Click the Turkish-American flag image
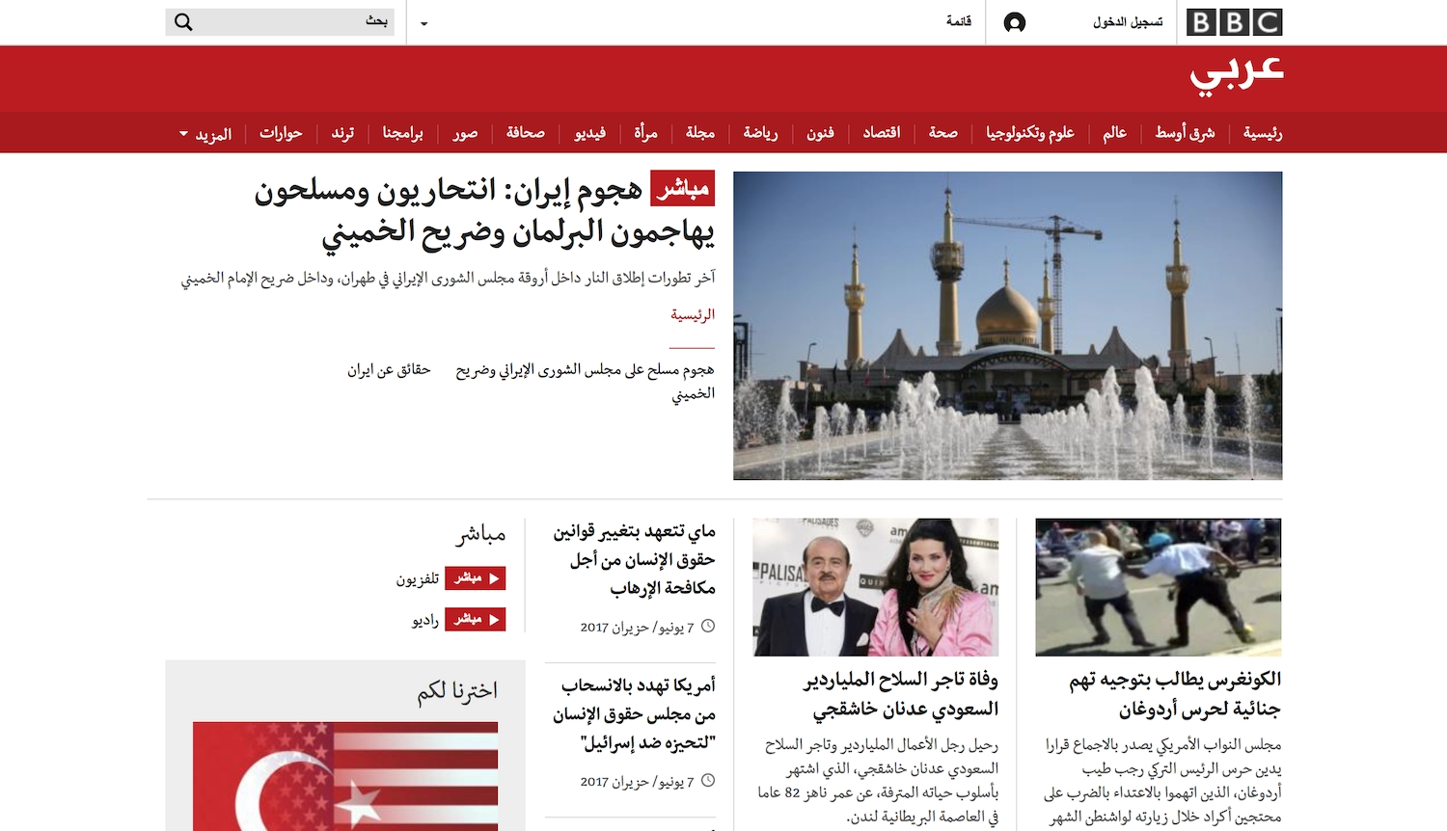 point(345,776)
